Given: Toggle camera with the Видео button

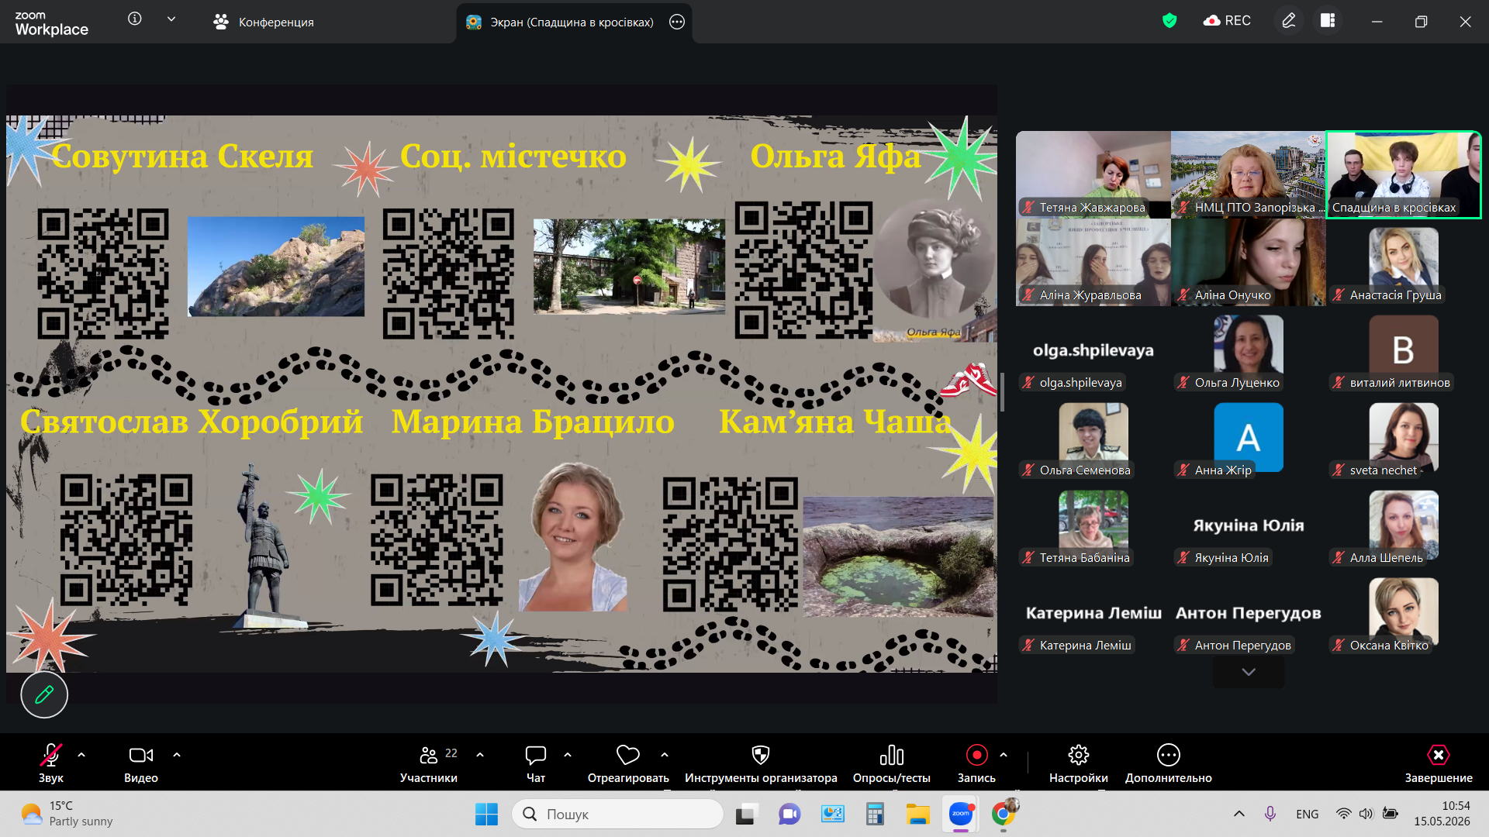Looking at the screenshot, I should coord(141,763).
